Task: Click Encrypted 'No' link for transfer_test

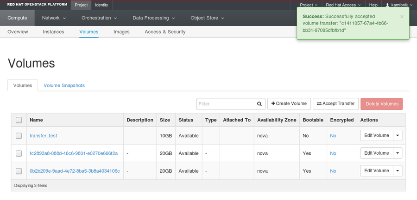Action: pos(333,136)
